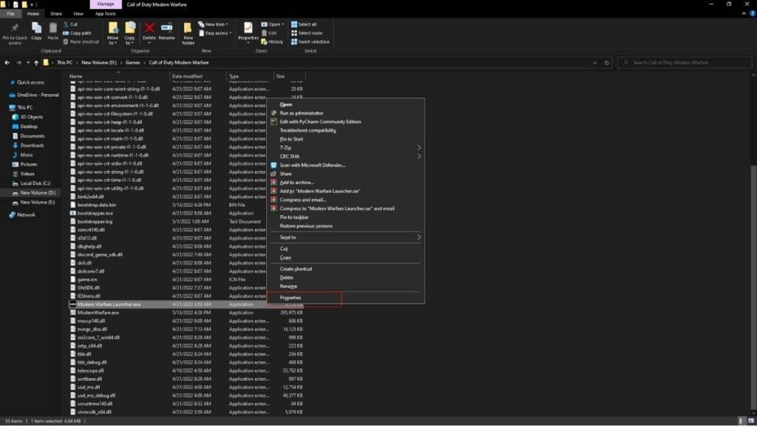Screen dimensions: 757x426
Task: Collapse the ribbon with the chevron
Action: (744, 13)
